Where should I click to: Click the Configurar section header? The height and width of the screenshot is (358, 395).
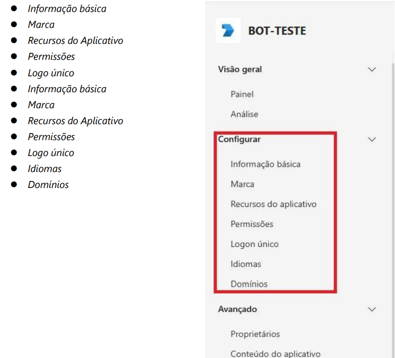(x=239, y=140)
